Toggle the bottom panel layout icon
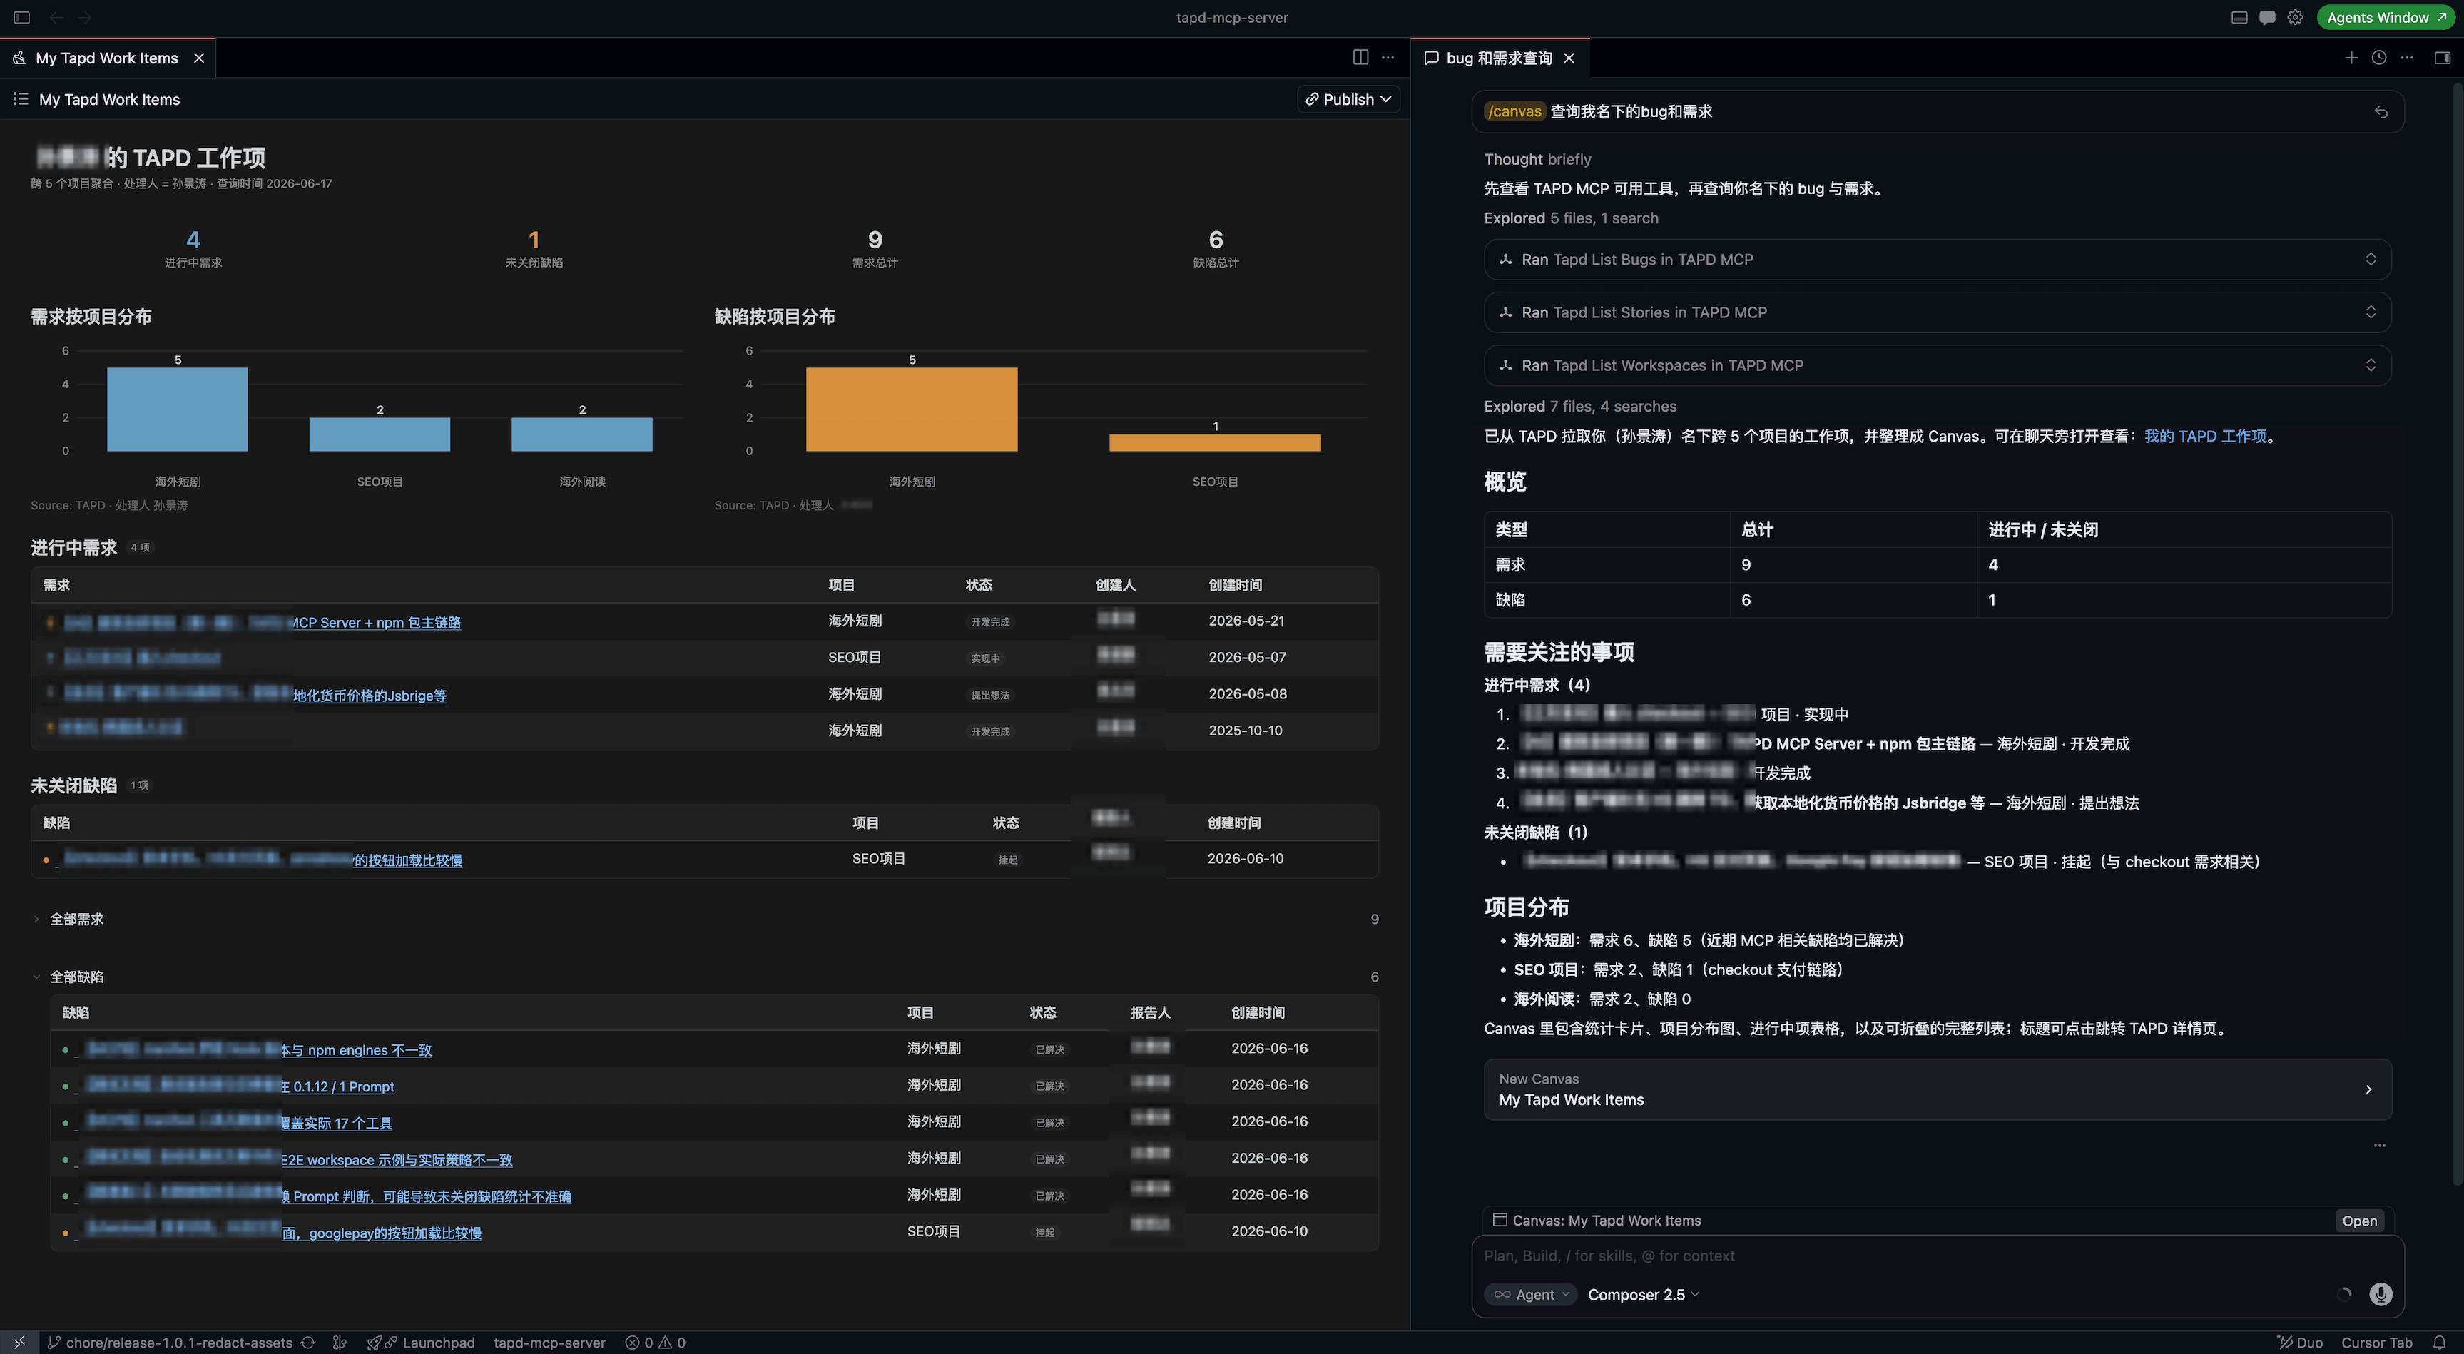This screenshot has width=2464, height=1354. click(2239, 17)
